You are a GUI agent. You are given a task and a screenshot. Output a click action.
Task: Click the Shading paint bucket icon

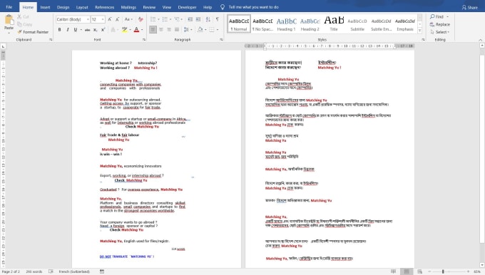pyautogui.click(x=200, y=30)
